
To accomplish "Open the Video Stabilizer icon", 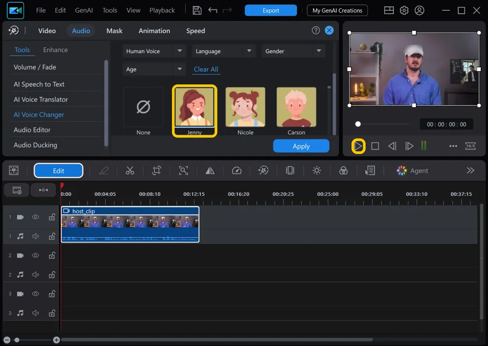I will (290, 171).
